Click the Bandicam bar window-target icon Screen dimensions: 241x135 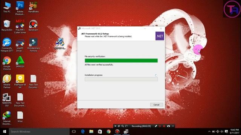point(119,126)
